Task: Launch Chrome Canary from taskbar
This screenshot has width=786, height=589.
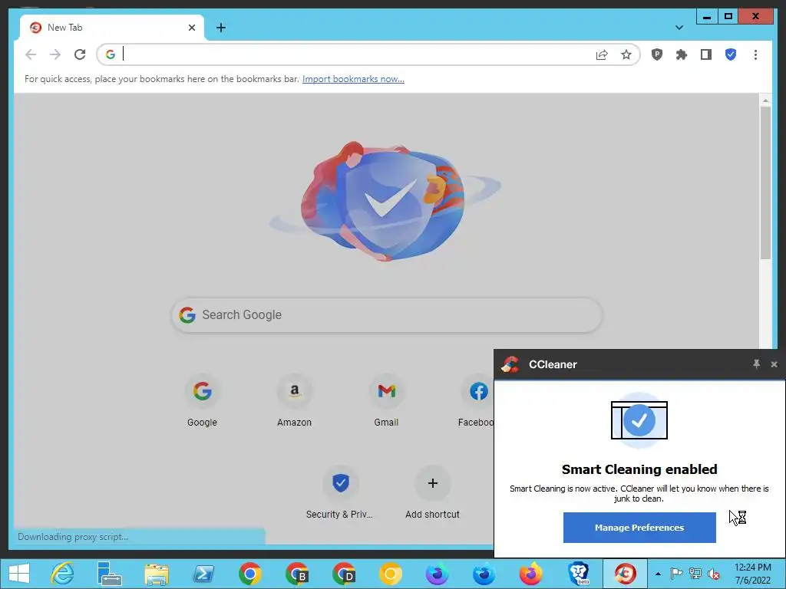Action: (391, 574)
